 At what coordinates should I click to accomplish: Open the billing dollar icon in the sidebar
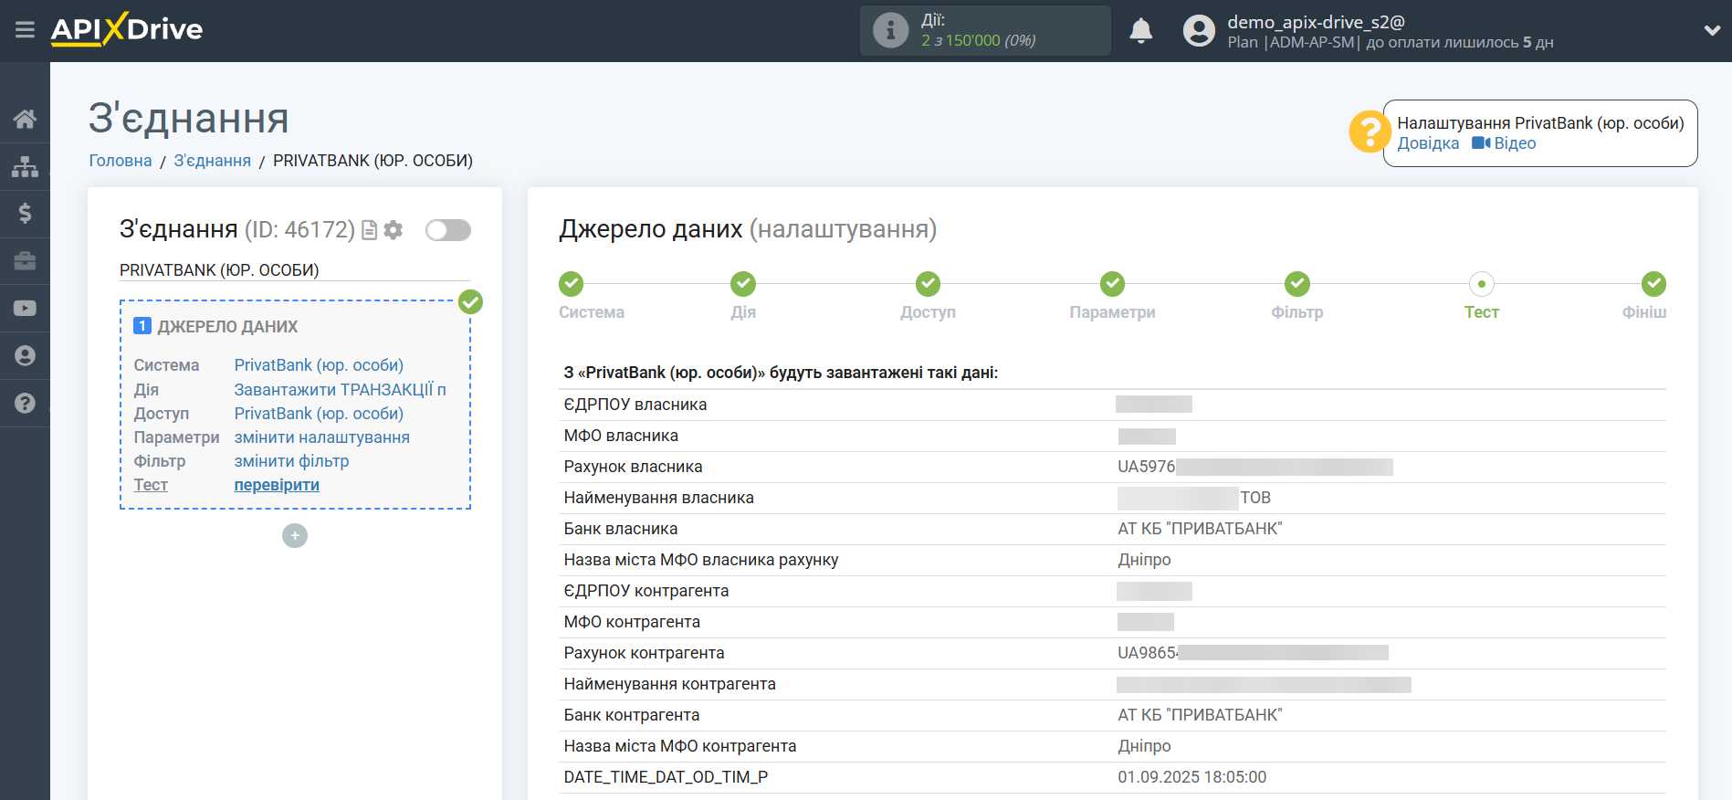25,214
